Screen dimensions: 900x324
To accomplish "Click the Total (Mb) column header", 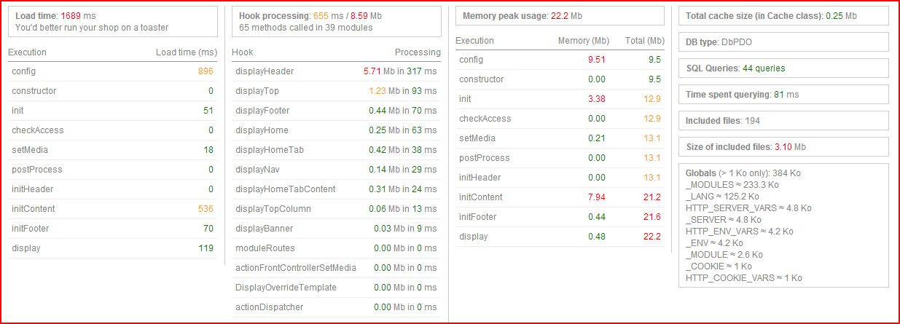I will (x=645, y=41).
